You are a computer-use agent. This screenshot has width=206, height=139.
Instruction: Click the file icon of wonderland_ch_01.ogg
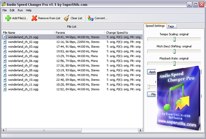tap(5, 37)
